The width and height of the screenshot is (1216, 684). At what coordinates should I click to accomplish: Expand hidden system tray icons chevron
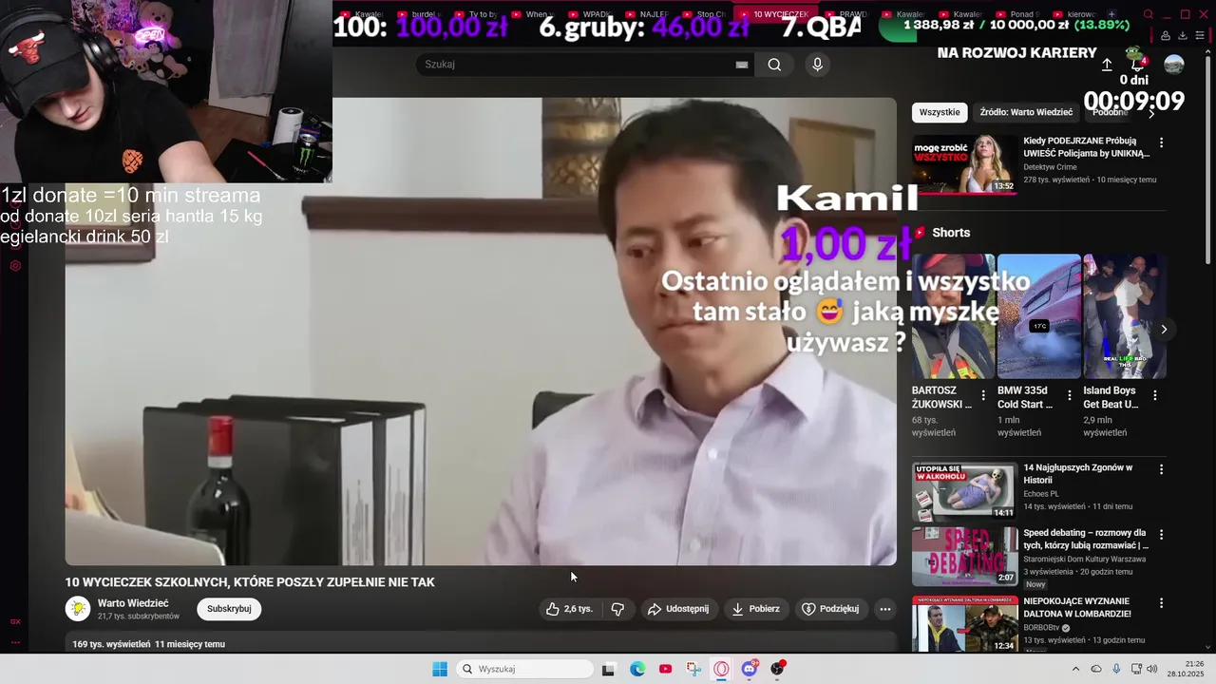coord(1075,669)
